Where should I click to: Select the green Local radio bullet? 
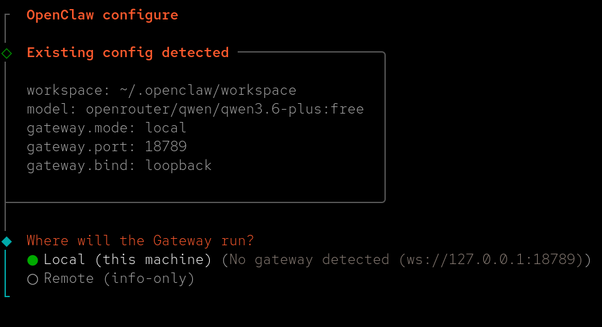click(x=32, y=260)
